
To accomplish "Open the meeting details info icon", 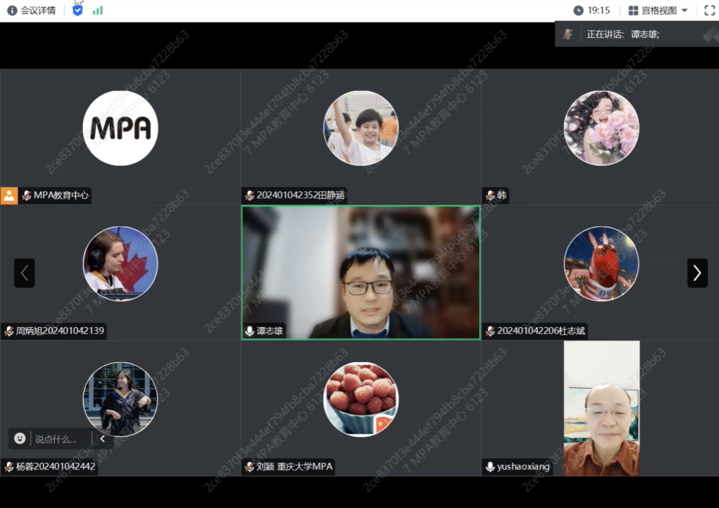I will point(12,10).
